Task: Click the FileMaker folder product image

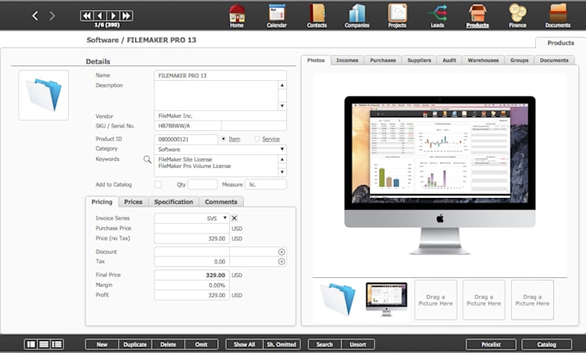Action: 44,96
